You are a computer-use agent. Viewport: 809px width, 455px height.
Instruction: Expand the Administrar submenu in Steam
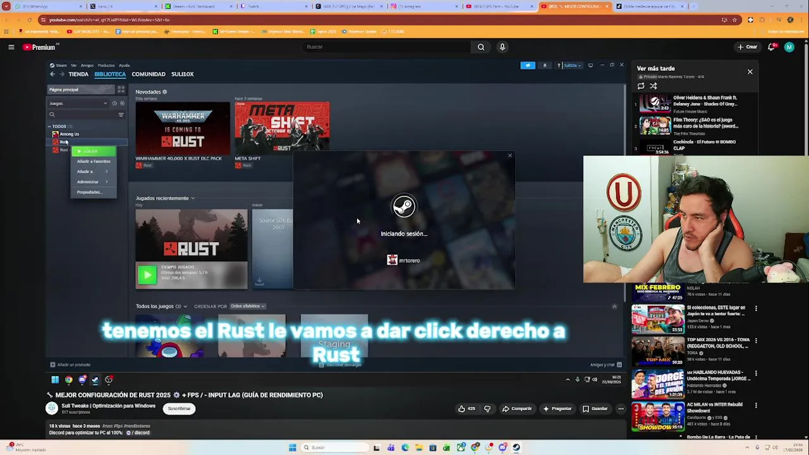[x=93, y=182]
